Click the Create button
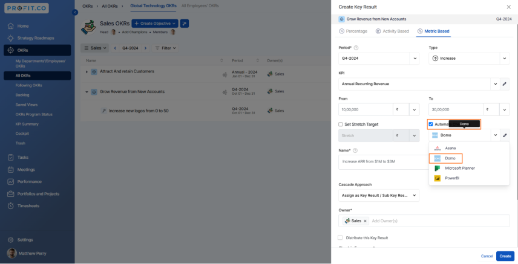This screenshot has height=264, width=518. coord(505,256)
